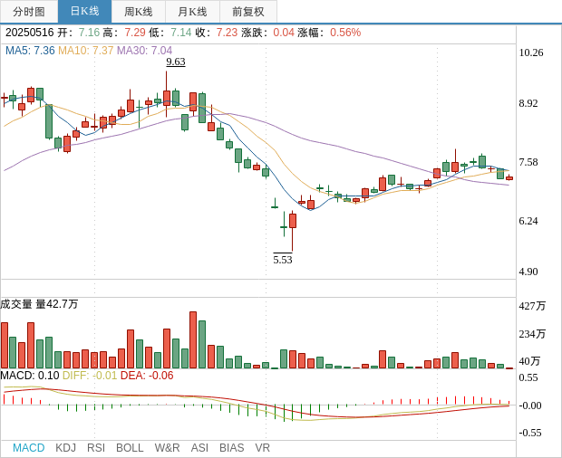Click the red candlestick with the 5.53 low
This screenshot has height=458, width=562.
pos(293,221)
